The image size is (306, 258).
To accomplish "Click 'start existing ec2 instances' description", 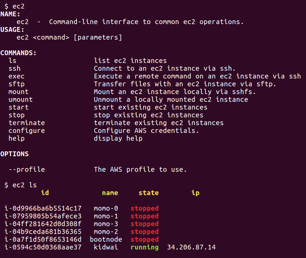I will click(x=150, y=107).
